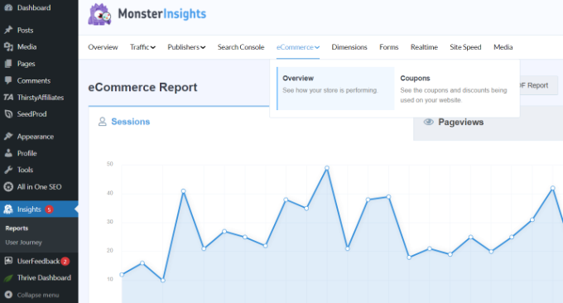Open the Site Speed tab
The width and height of the screenshot is (563, 303).
point(465,47)
